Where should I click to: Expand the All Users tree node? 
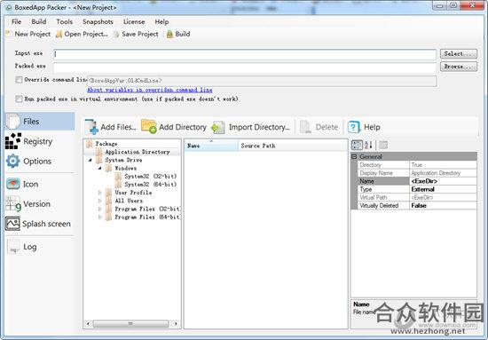tap(100, 201)
